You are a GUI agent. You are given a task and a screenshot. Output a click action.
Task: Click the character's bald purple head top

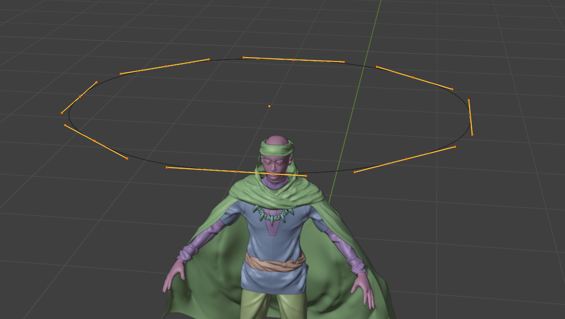pos(277,139)
